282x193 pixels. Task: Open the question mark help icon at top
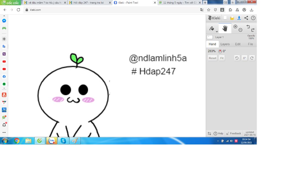(x=253, y=18)
